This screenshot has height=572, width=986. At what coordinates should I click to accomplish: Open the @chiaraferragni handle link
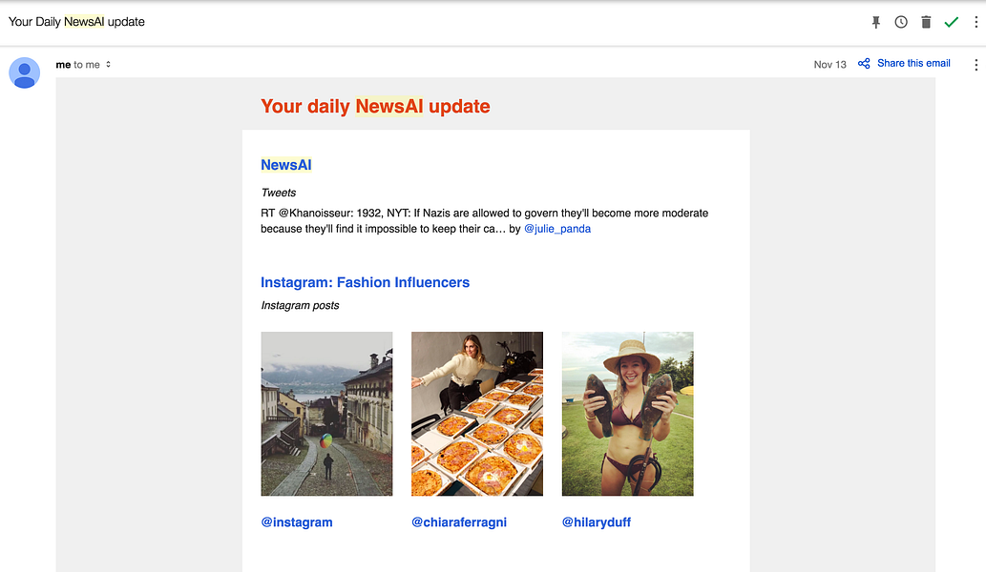(x=459, y=521)
